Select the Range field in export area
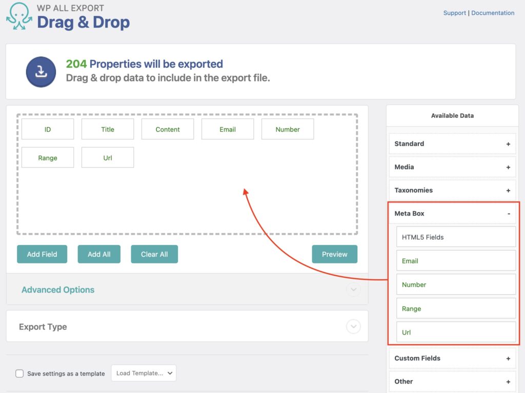This screenshot has width=525, height=393. (48, 157)
